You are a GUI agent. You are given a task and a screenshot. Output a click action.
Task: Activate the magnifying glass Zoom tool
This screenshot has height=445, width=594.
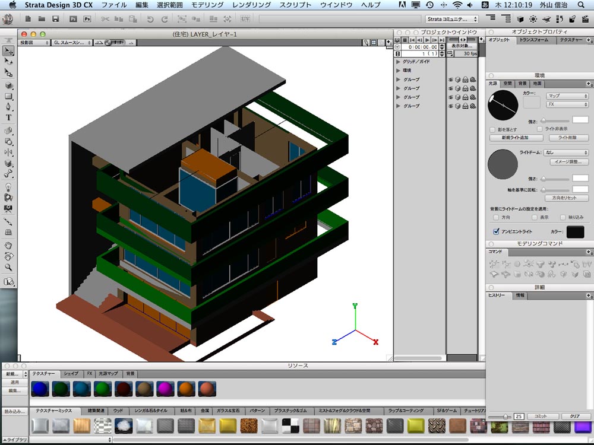[x=9, y=268]
